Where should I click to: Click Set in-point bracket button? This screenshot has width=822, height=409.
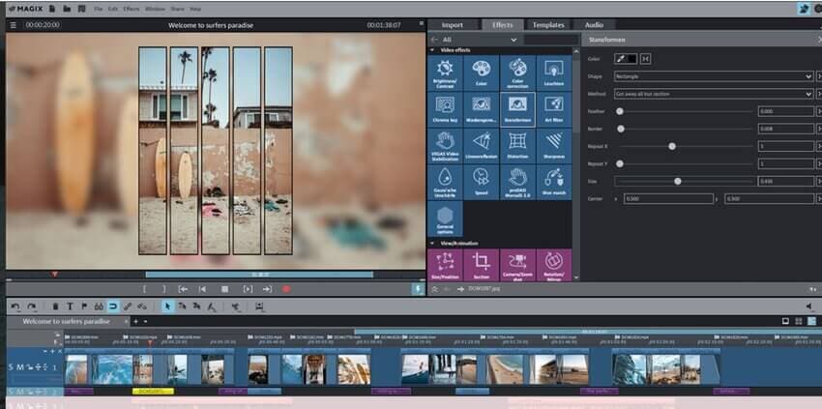pos(145,289)
